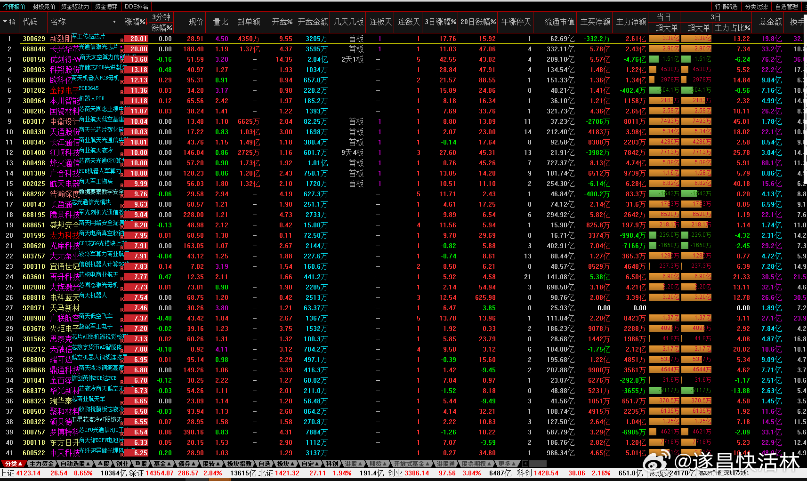The height and width of the screenshot is (481, 807).
Task: Sort by 主力净额 column header
Action: pos(631,22)
